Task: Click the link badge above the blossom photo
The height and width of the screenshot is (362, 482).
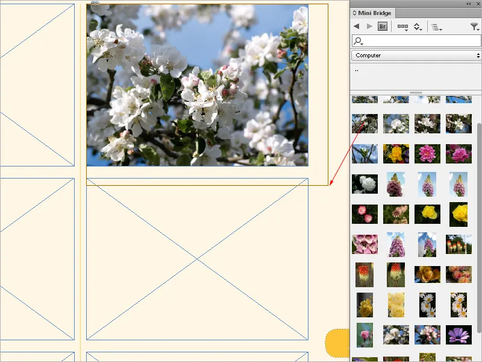Action: click(95, 3)
